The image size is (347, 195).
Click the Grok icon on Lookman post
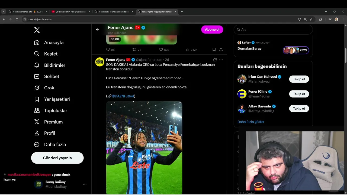click(215, 60)
